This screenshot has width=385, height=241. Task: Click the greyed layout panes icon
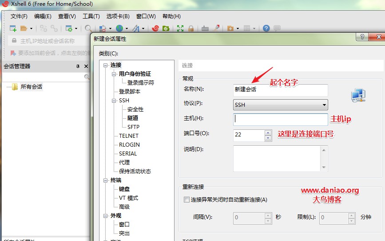tap(247, 28)
